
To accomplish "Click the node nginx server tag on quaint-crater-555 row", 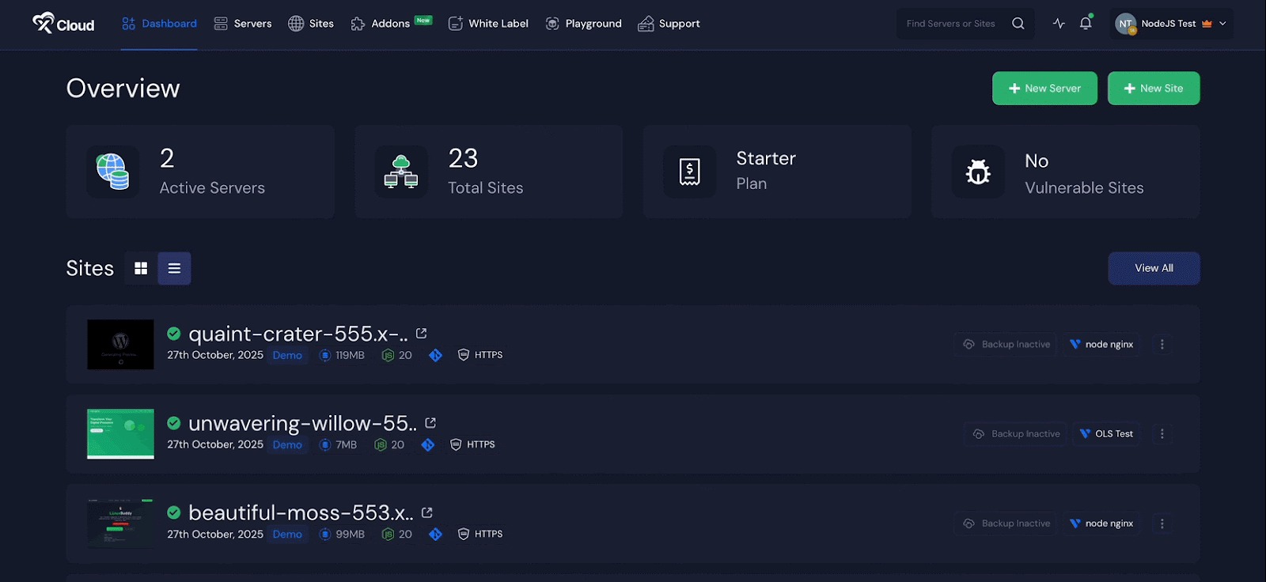I will [x=1101, y=344].
